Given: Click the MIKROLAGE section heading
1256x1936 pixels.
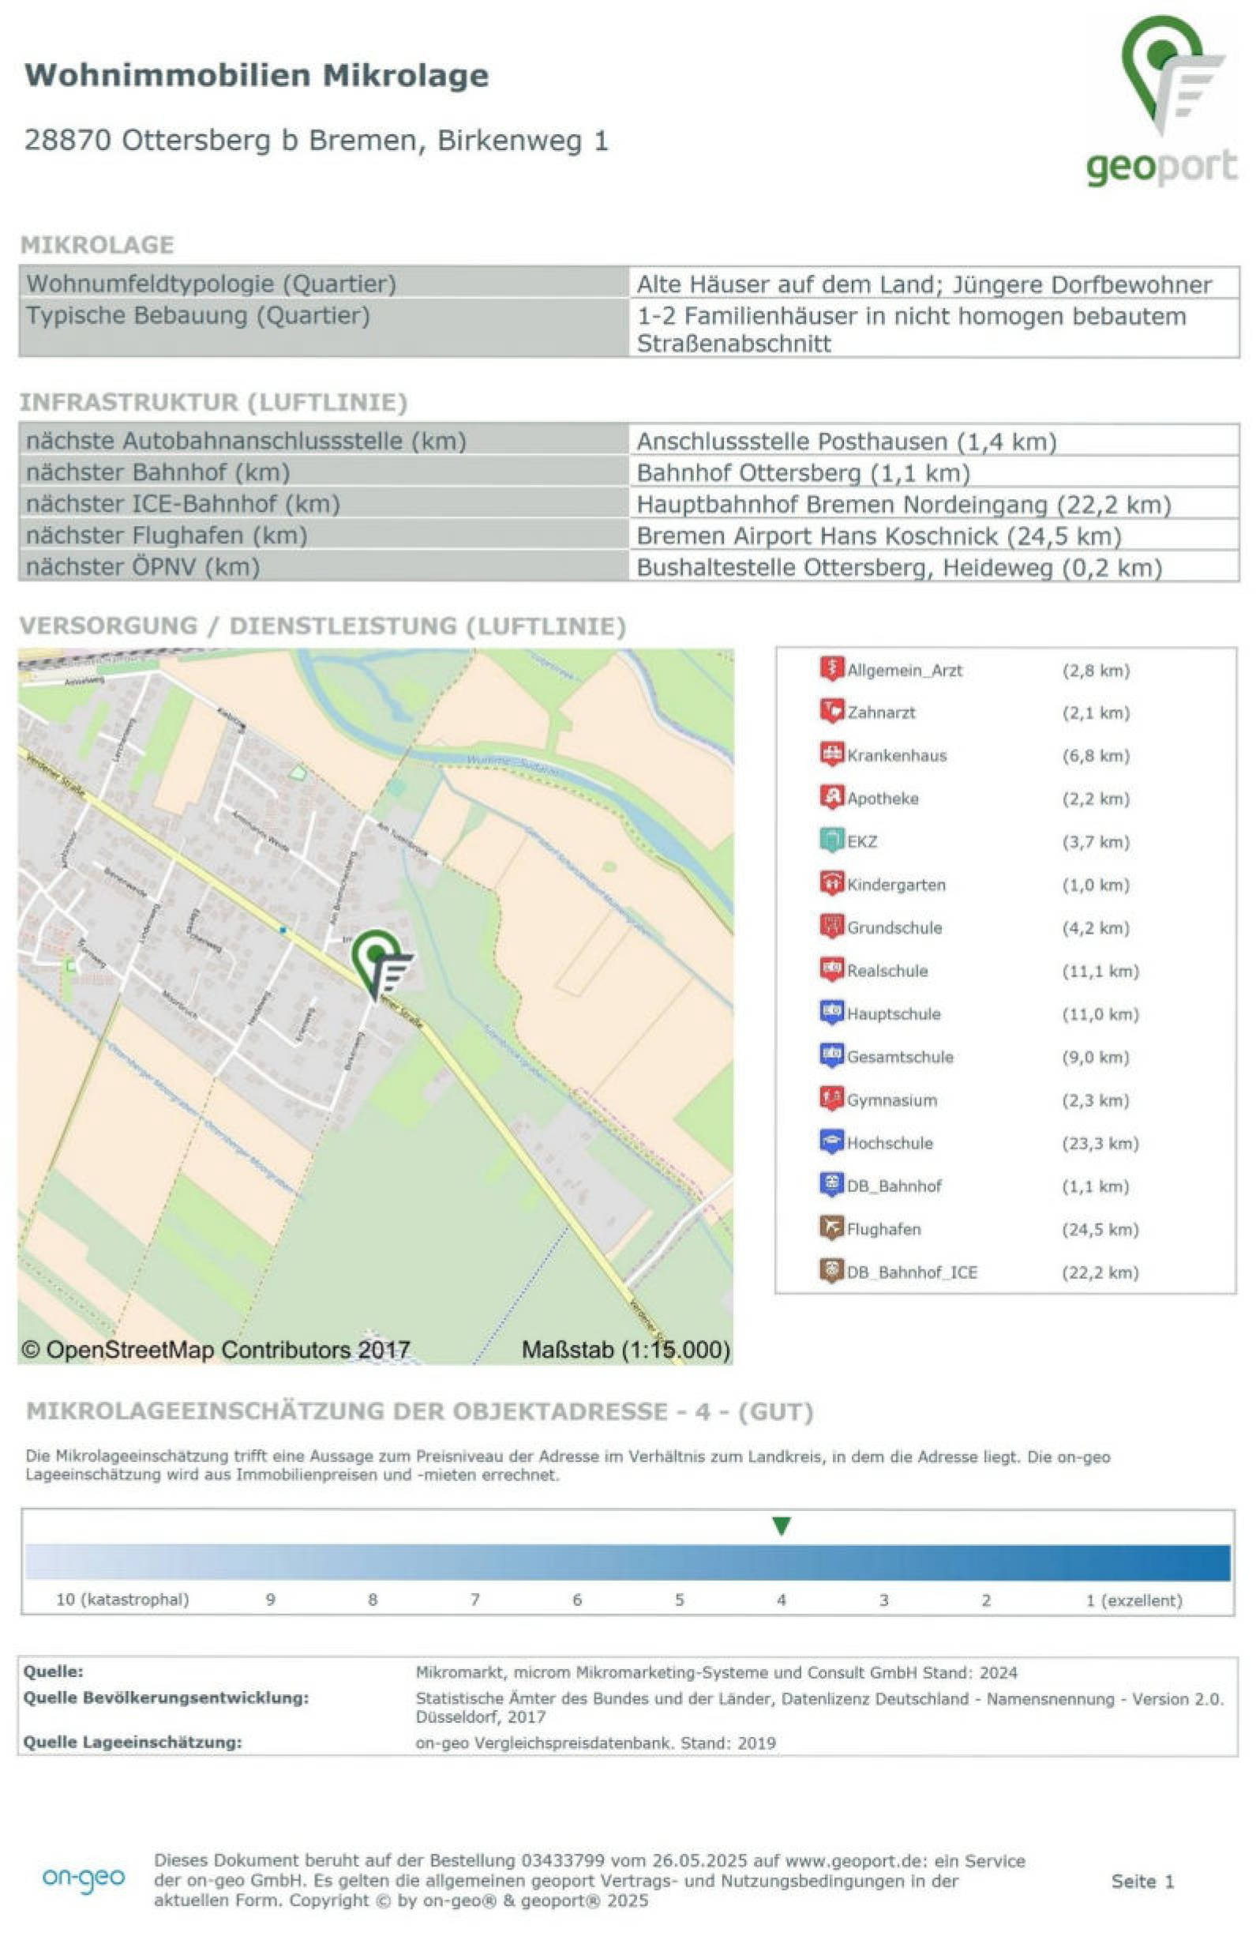Looking at the screenshot, I should point(97,244).
